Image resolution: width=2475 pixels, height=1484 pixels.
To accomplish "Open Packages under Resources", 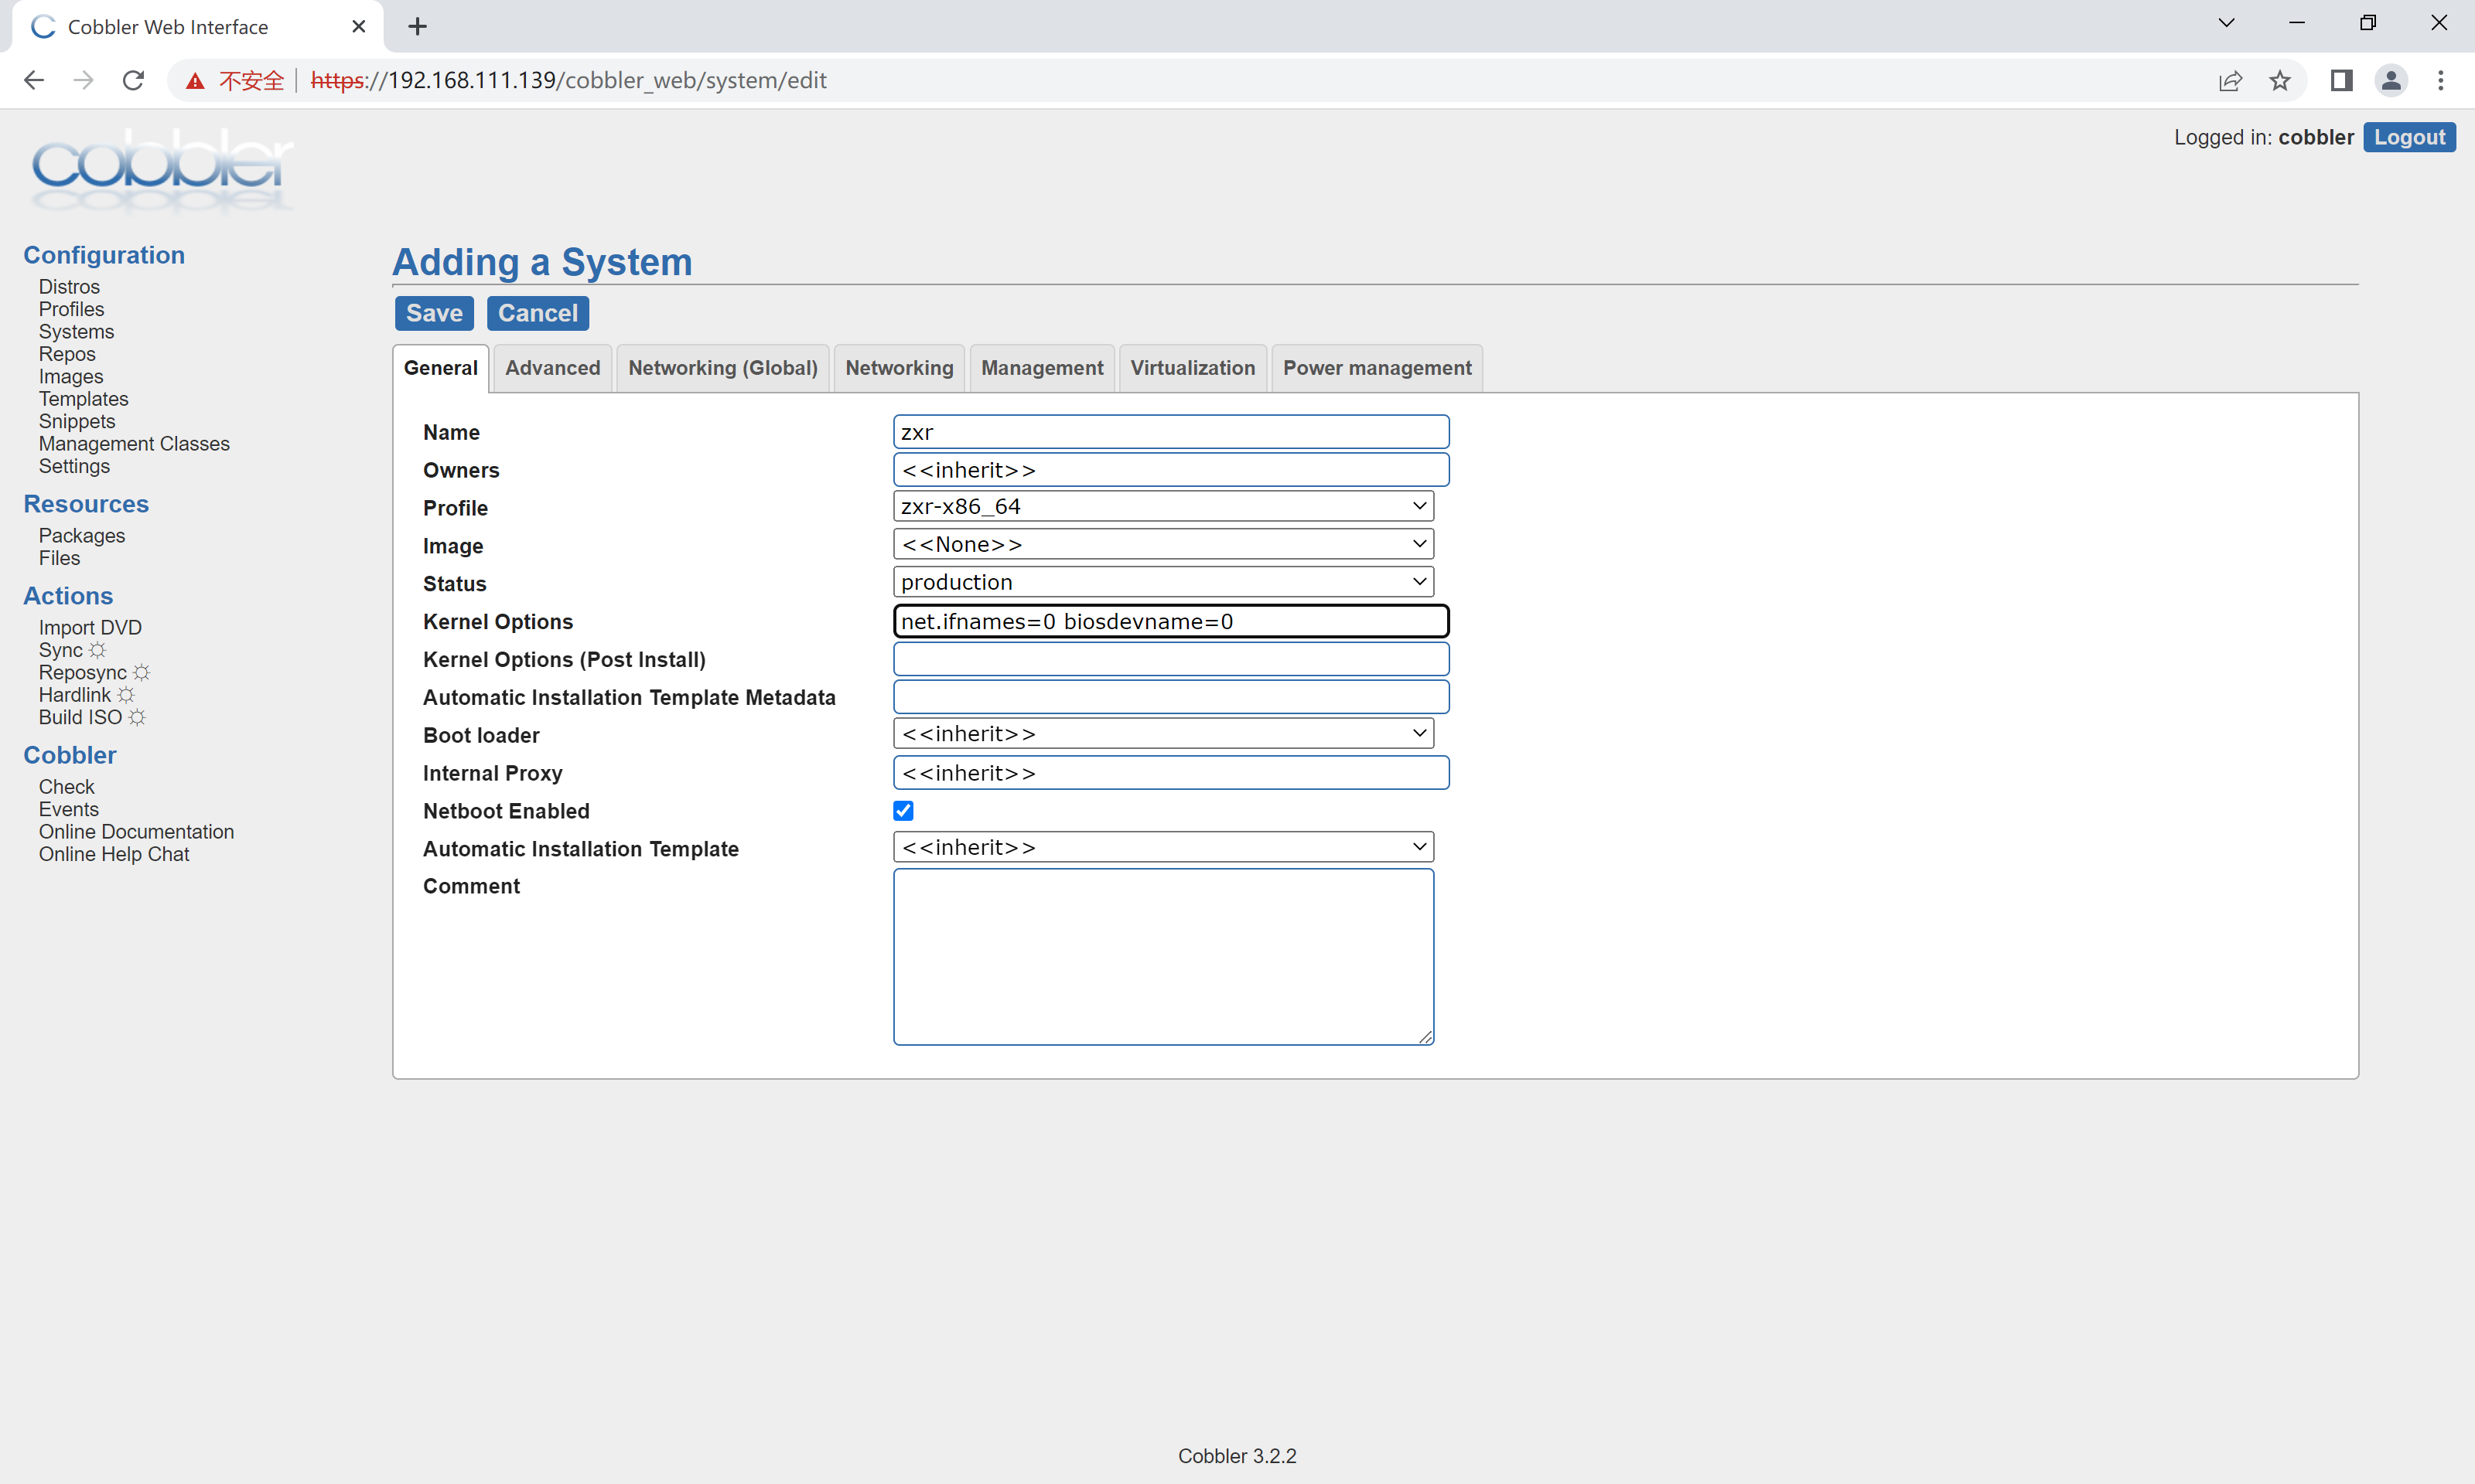I will coord(82,536).
